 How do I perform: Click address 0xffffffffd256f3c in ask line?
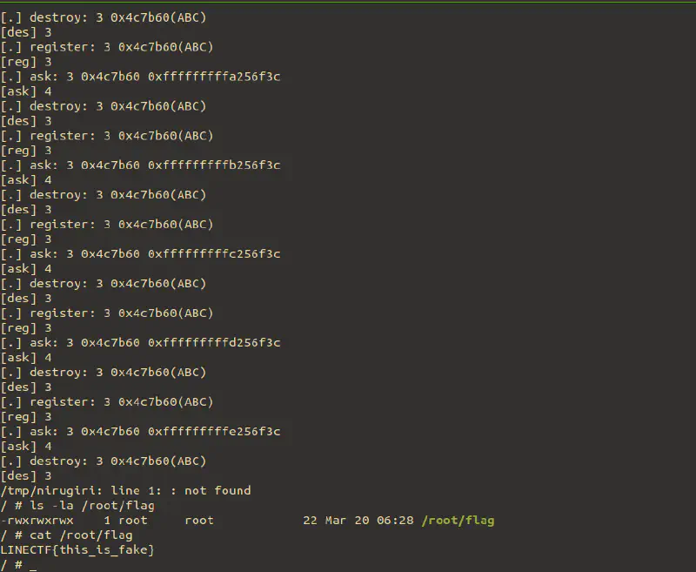pos(214,343)
